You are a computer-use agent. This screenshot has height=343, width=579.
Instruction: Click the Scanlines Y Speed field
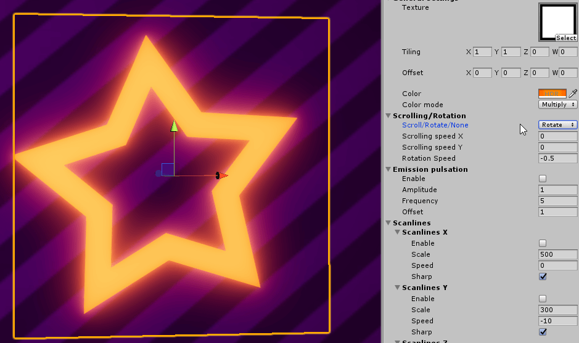pos(557,320)
